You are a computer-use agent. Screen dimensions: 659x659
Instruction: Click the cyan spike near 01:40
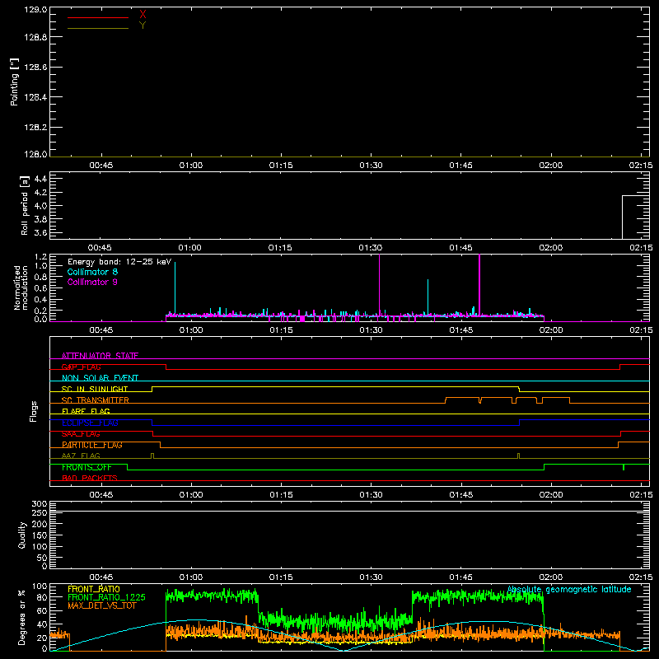point(428,297)
